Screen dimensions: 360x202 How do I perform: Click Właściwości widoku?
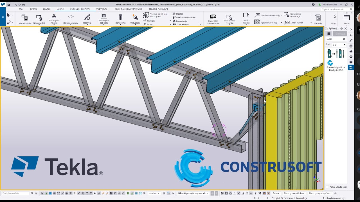tap(184, 17)
